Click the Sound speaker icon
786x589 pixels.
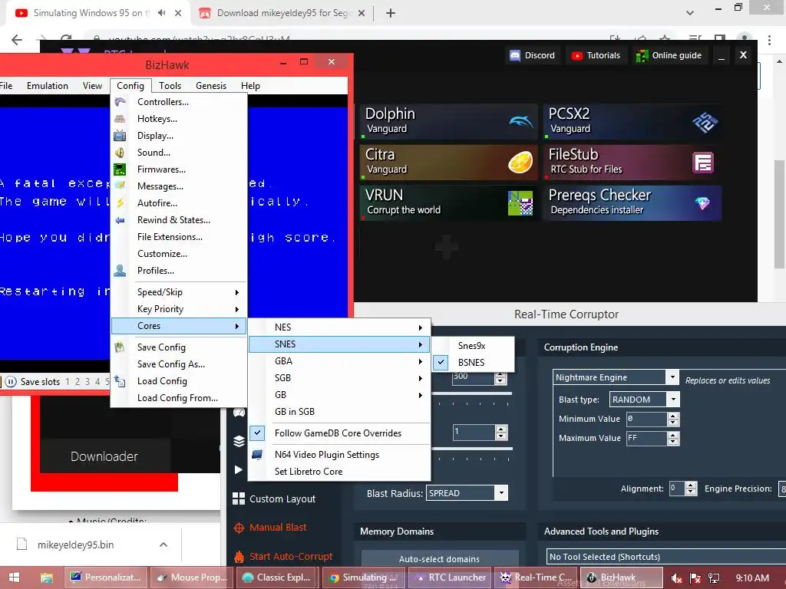(x=120, y=153)
